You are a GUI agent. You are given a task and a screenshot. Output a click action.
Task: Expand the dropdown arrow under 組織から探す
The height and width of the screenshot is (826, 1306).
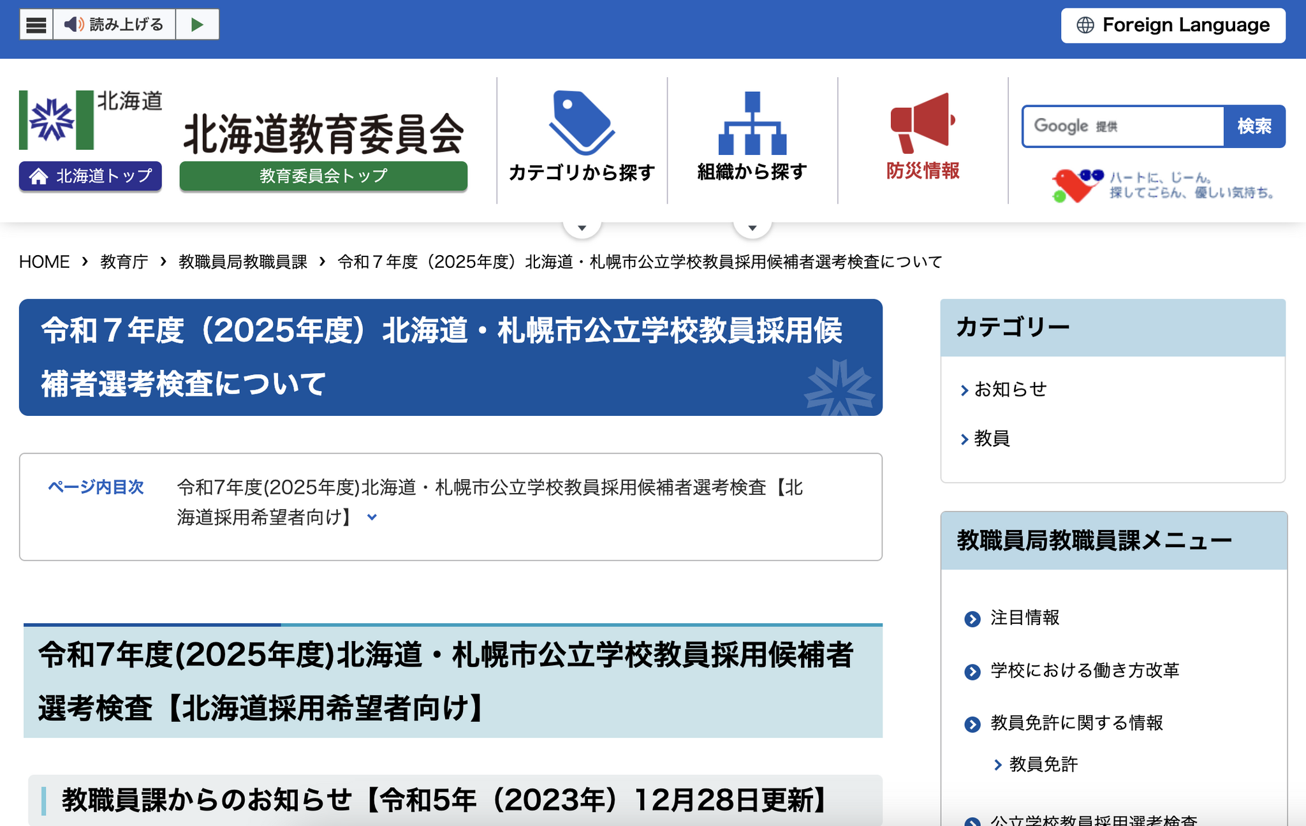click(x=752, y=228)
